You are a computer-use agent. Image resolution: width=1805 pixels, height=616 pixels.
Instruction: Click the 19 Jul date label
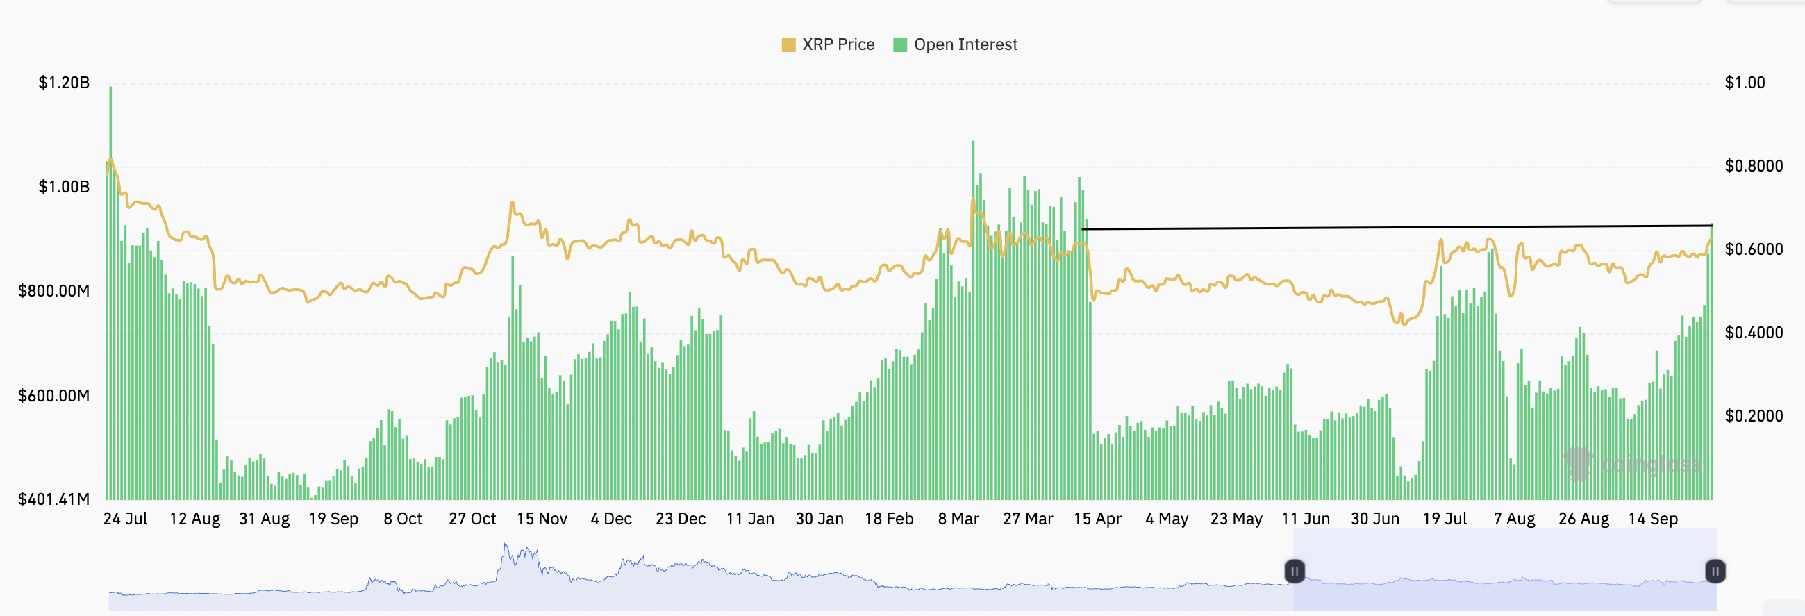coord(1444,519)
